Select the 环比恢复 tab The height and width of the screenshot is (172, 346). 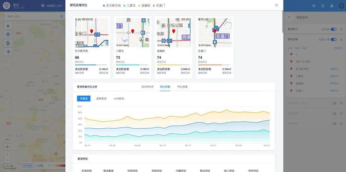(x=183, y=87)
